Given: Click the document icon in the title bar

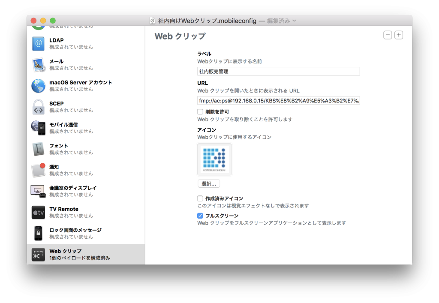Looking at the screenshot, I should tap(152, 21).
